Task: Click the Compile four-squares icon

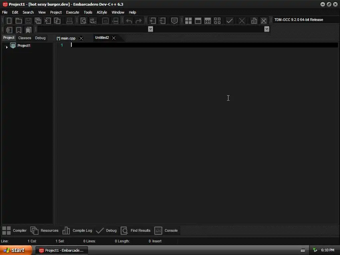Action: (188, 21)
